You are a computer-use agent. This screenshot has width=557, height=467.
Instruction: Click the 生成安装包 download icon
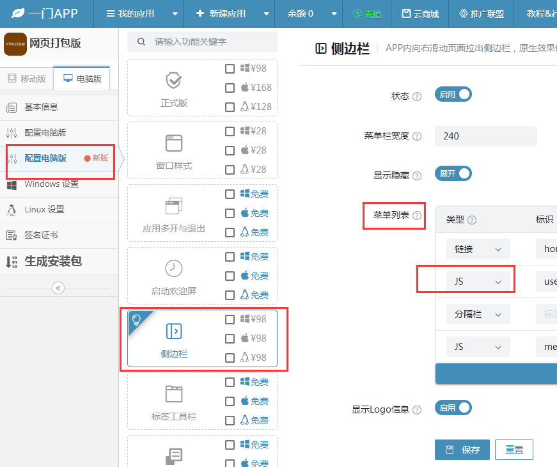coord(12,262)
